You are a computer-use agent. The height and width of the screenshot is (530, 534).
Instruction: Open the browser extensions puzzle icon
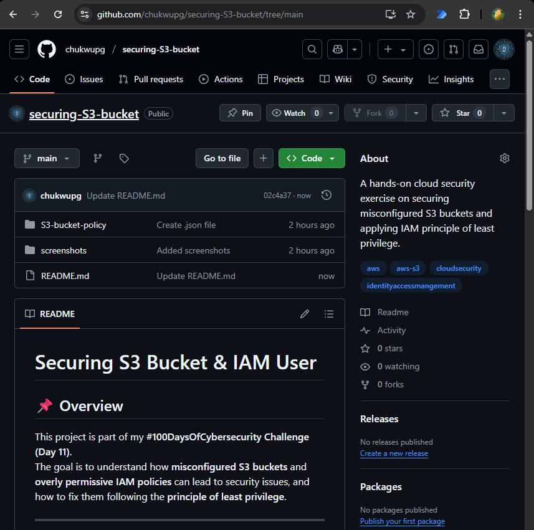click(x=464, y=14)
